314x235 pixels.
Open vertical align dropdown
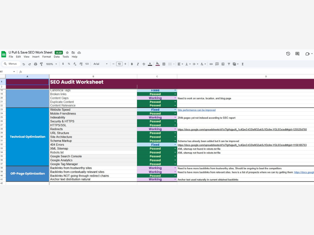pyautogui.click(x=188, y=64)
